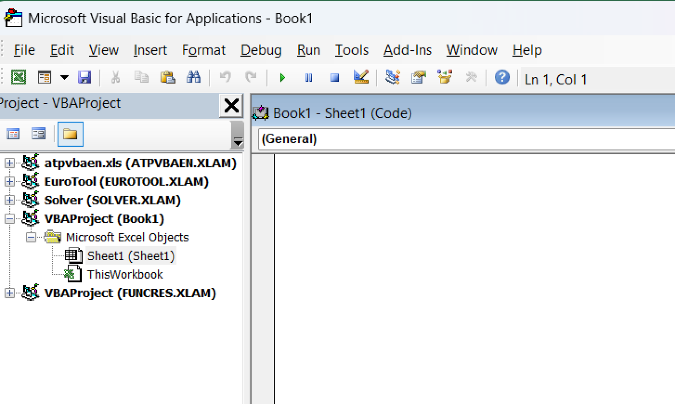Run the current Sub with Run icon
This screenshot has width=675, height=404.
282,77
